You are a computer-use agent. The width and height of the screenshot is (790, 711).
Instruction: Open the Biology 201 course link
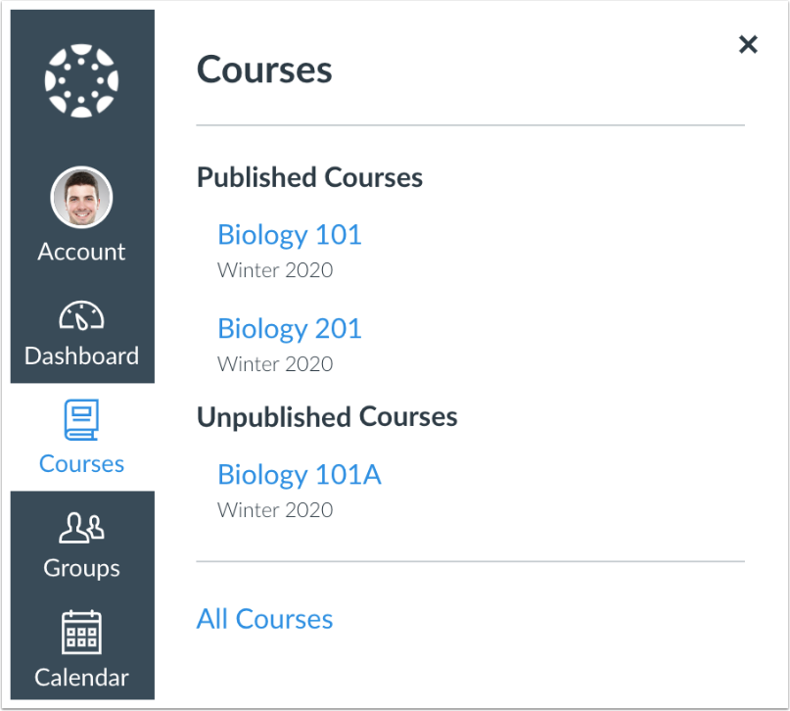click(x=290, y=329)
